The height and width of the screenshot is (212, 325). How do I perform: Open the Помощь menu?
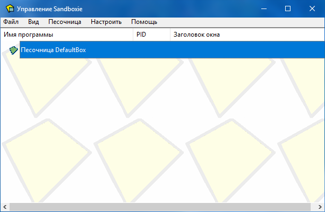coord(144,22)
